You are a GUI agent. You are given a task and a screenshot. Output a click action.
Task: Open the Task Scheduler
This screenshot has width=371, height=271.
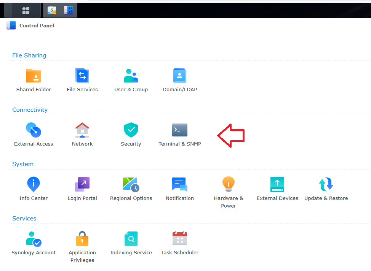tap(180, 239)
